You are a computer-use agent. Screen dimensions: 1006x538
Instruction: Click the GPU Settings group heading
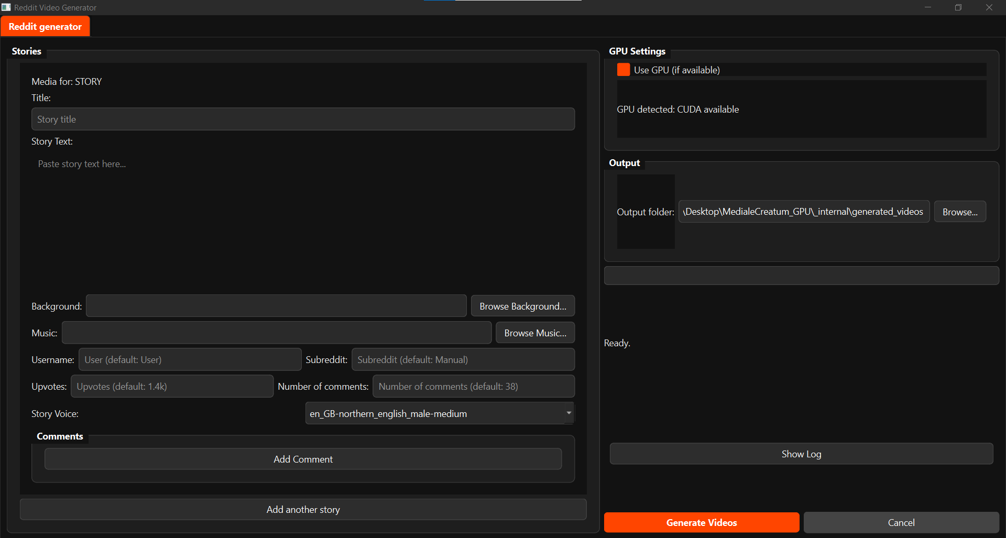click(637, 51)
